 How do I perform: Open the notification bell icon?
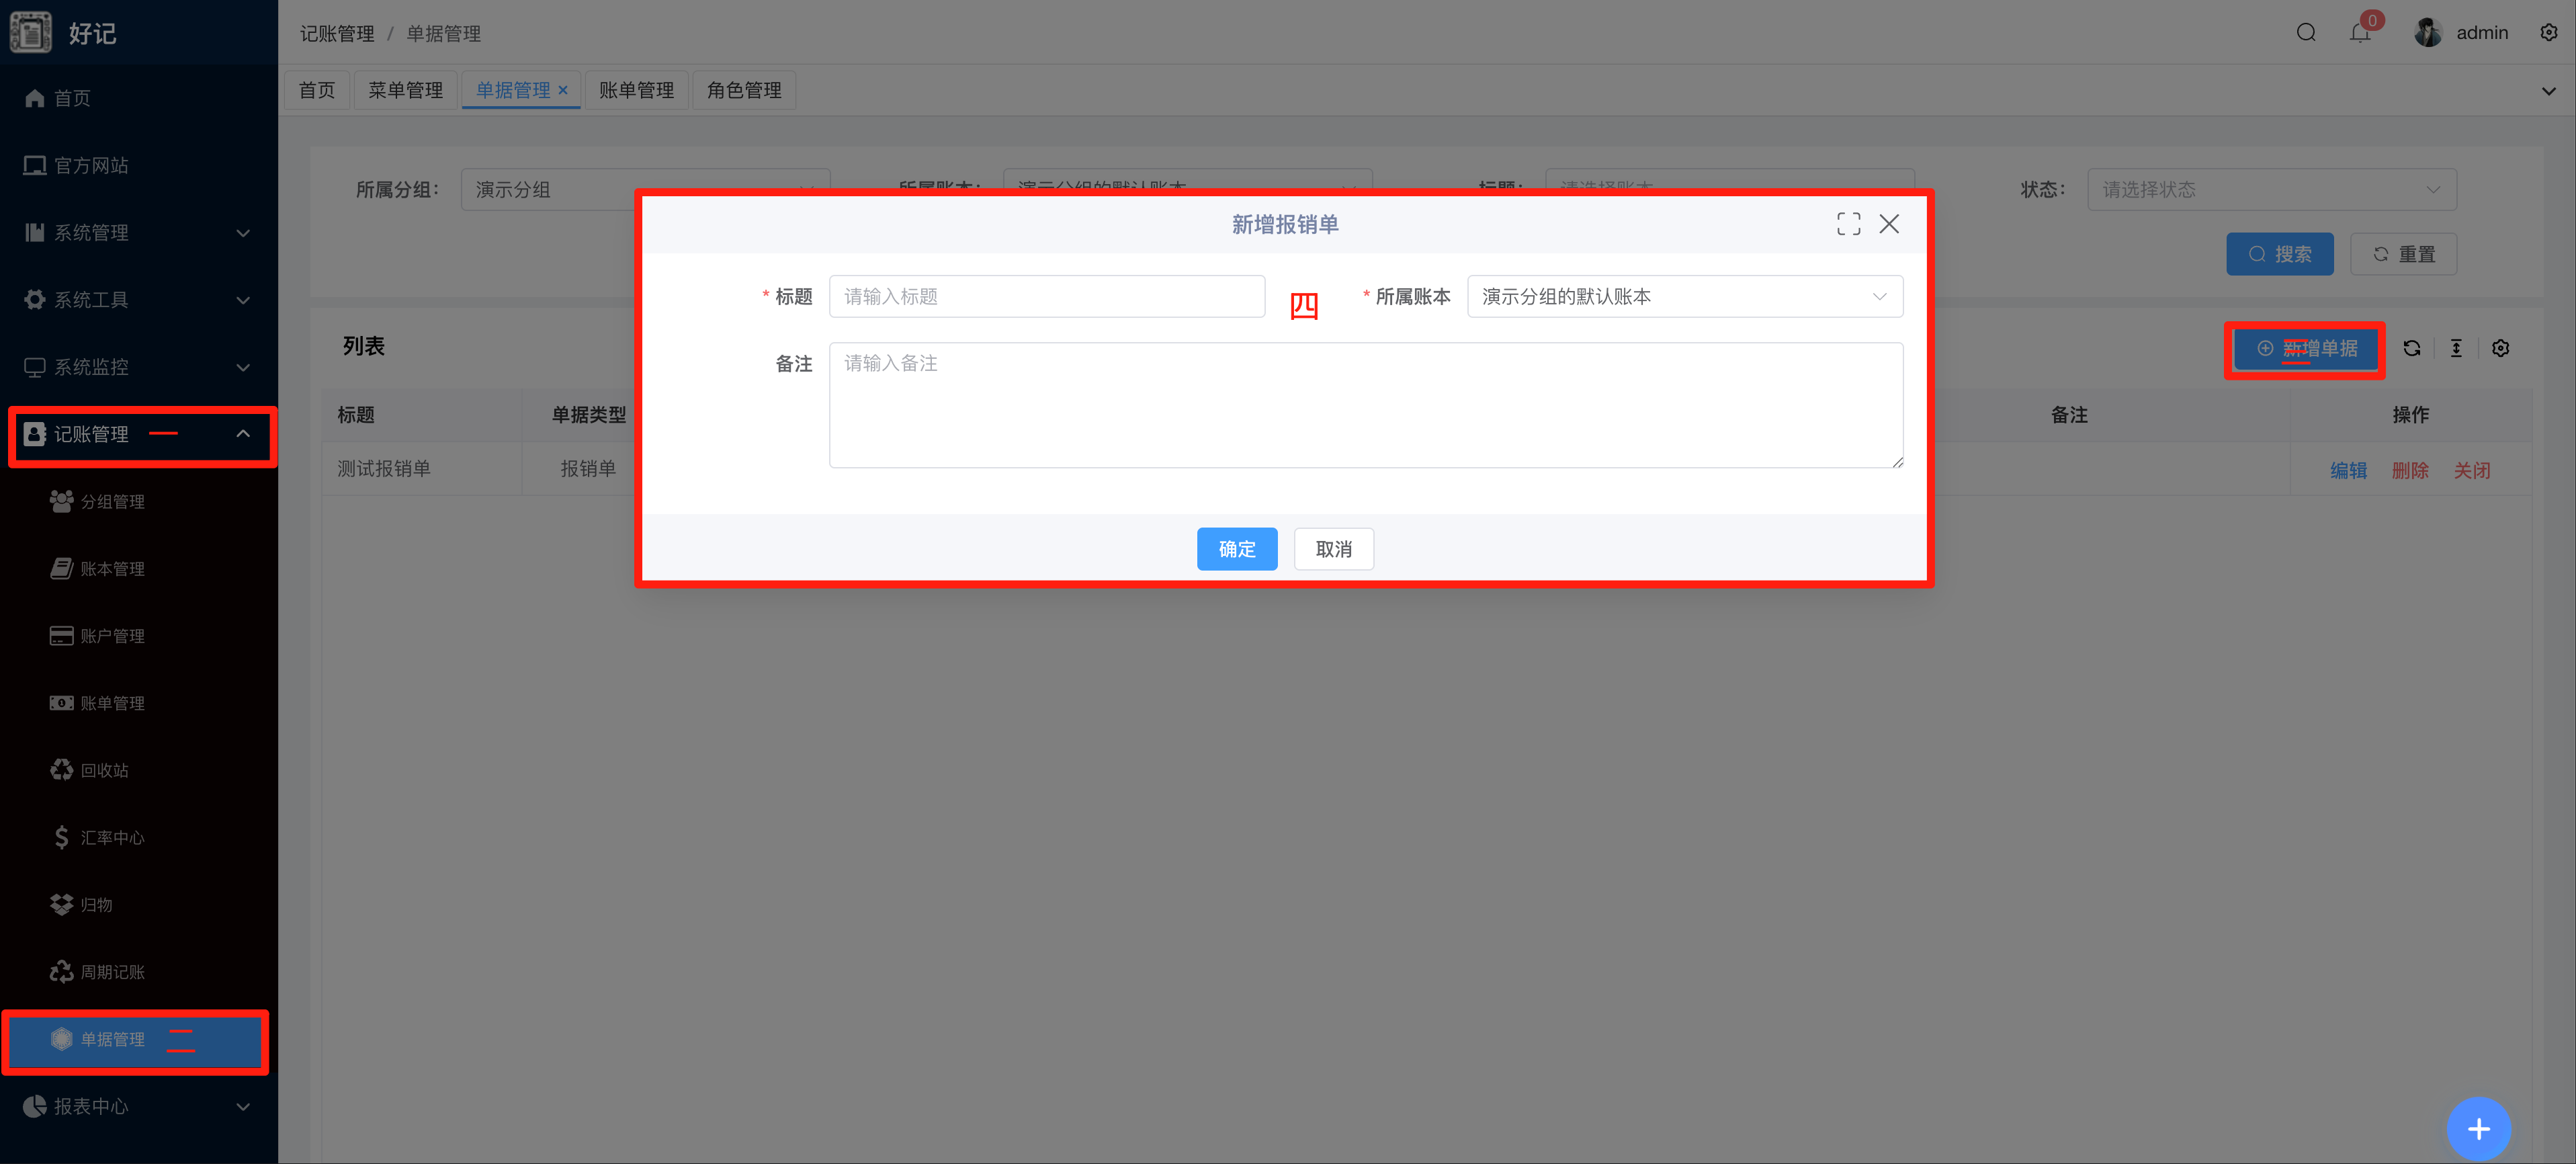point(2360,33)
